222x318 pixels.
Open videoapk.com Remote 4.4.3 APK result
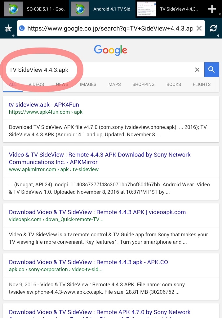coord(97,212)
